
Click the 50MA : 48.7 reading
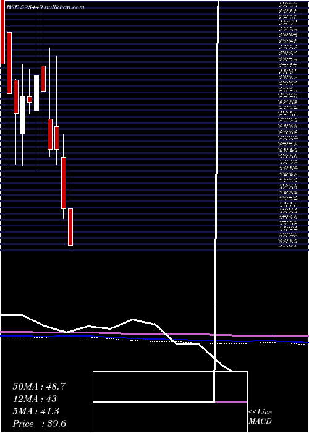(39, 387)
